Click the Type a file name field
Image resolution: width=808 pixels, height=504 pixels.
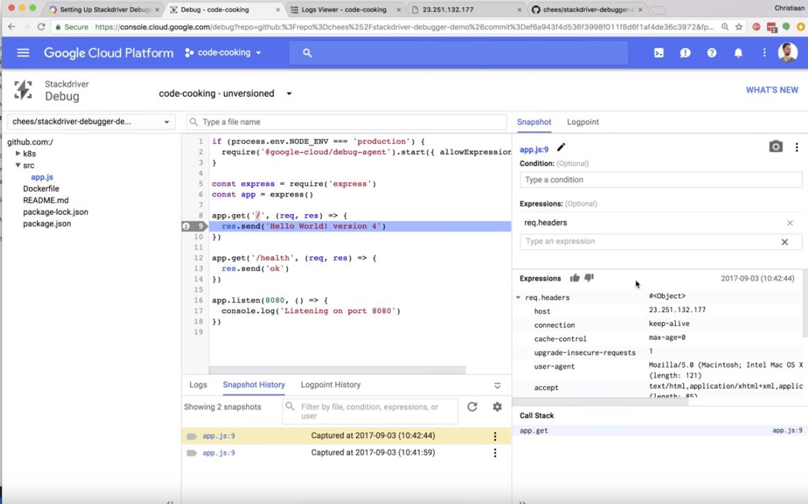tap(346, 122)
